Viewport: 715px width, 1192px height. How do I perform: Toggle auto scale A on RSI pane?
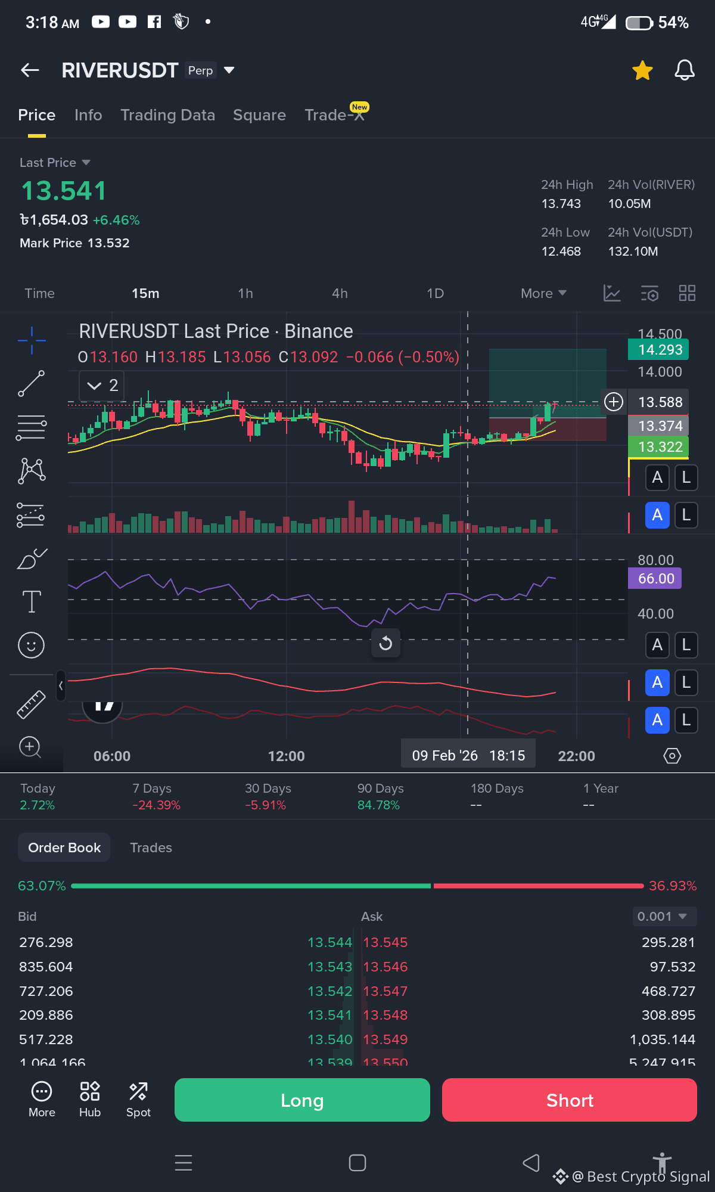tap(657, 645)
